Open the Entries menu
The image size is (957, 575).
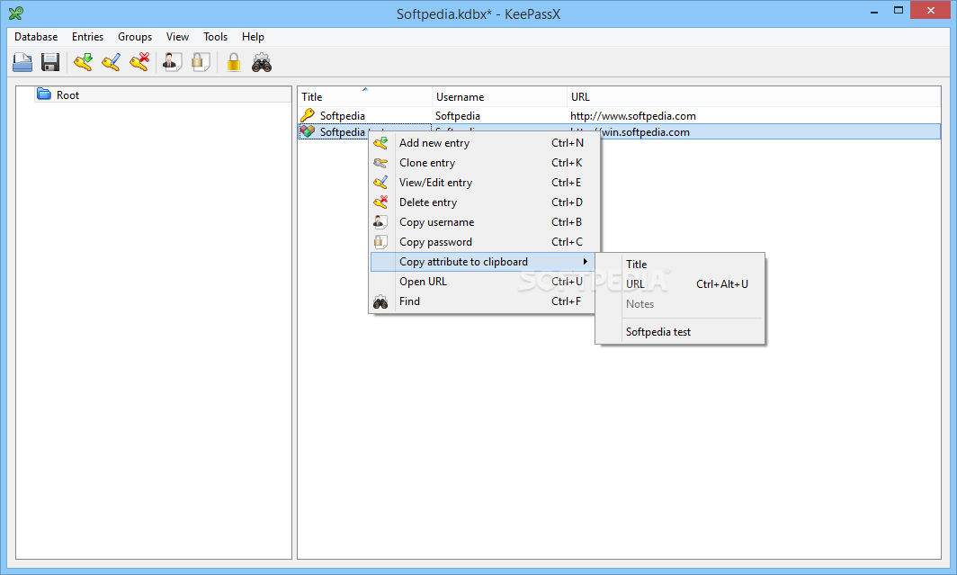pos(87,37)
